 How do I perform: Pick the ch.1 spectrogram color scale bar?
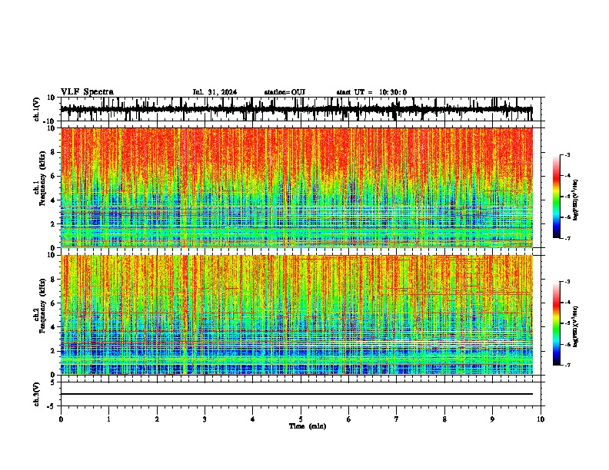click(557, 197)
